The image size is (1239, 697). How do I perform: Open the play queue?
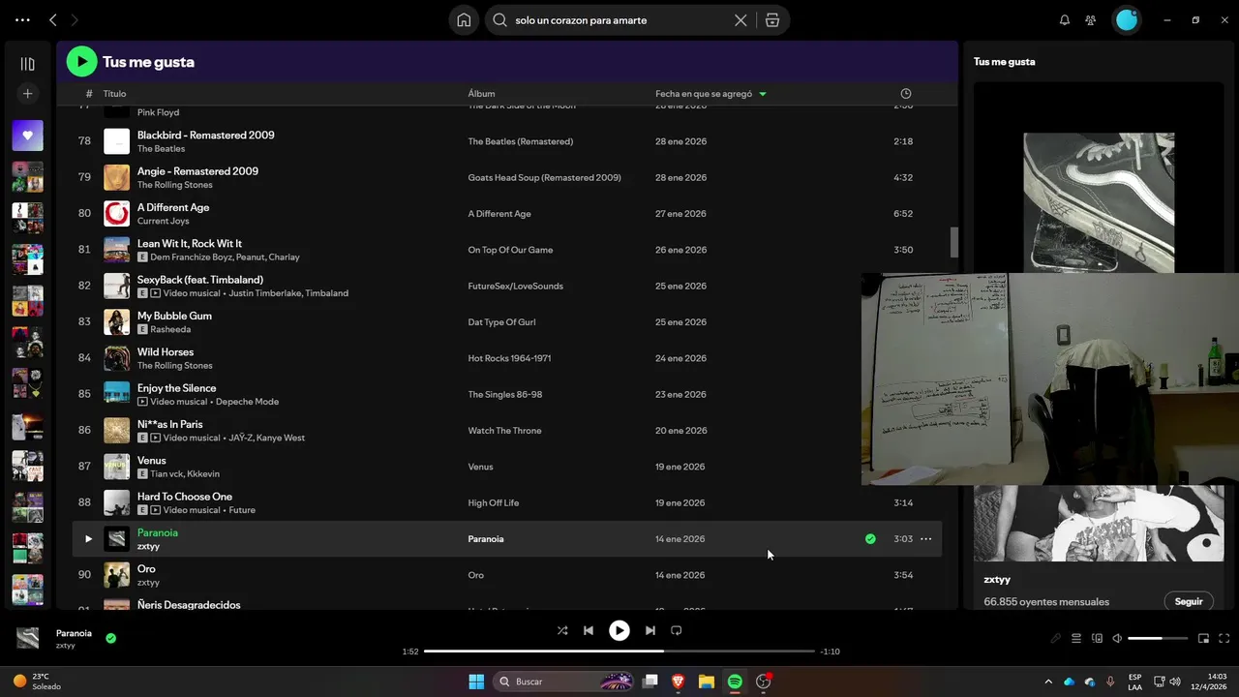[1076, 639]
